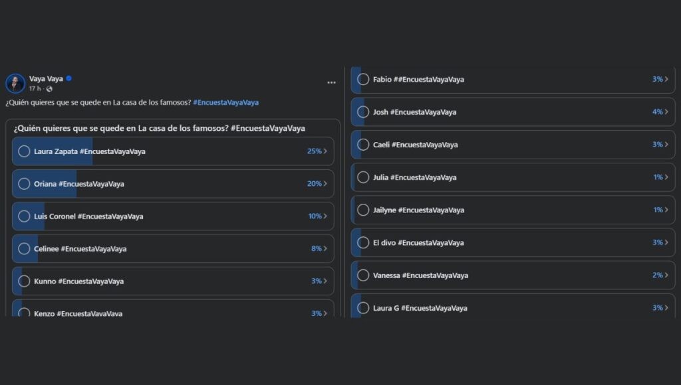Click the Vaya Vaya profile picture

[x=15, y=83]
